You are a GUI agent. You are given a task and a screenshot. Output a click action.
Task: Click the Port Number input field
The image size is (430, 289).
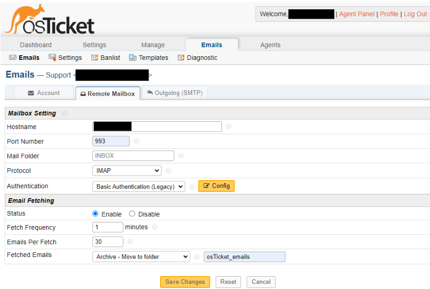111,141
